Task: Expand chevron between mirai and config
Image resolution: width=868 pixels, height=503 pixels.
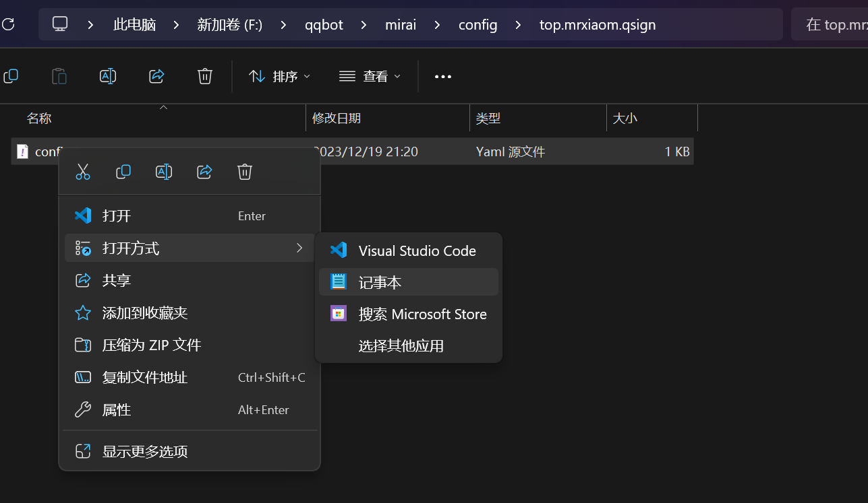Action: click(437, 25)
